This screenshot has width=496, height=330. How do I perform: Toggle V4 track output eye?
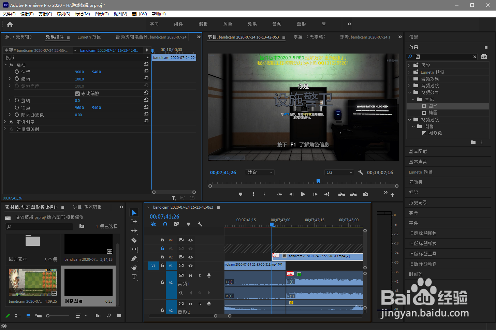[190, 240]
